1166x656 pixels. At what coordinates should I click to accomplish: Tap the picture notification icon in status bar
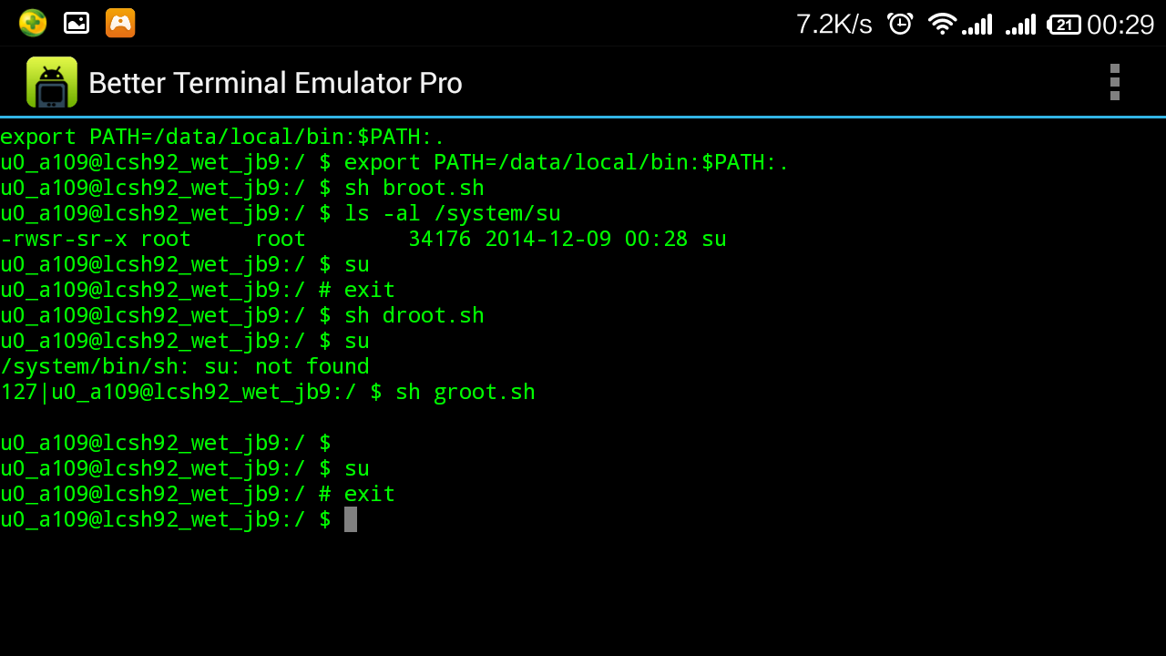coord(77,23)
